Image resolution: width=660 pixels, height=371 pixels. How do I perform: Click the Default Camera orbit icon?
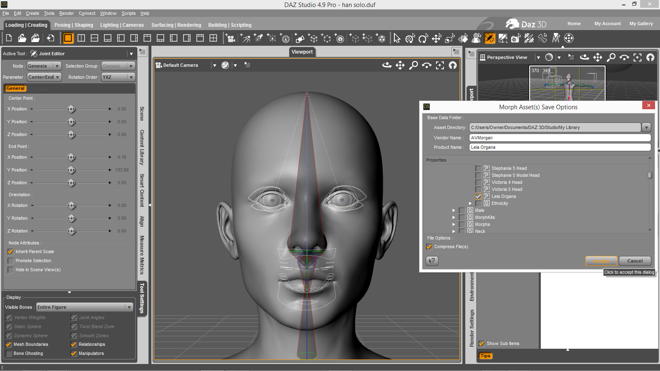(x=387, y=65)
